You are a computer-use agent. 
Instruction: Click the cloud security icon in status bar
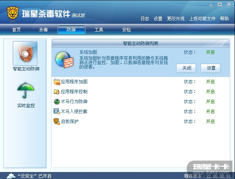11,176
